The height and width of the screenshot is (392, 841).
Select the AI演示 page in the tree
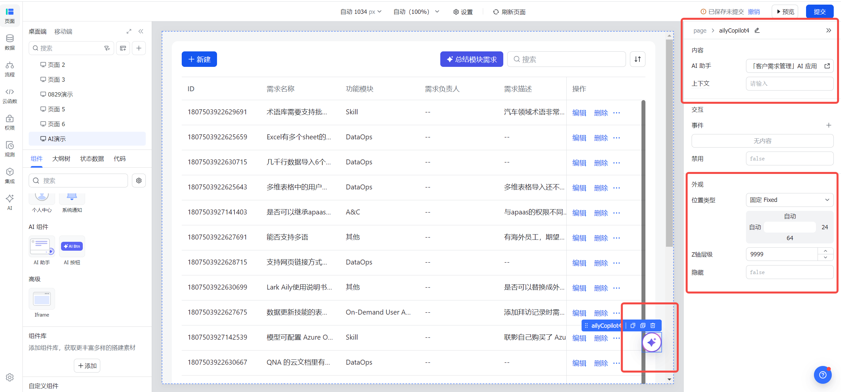click(87, 139)
